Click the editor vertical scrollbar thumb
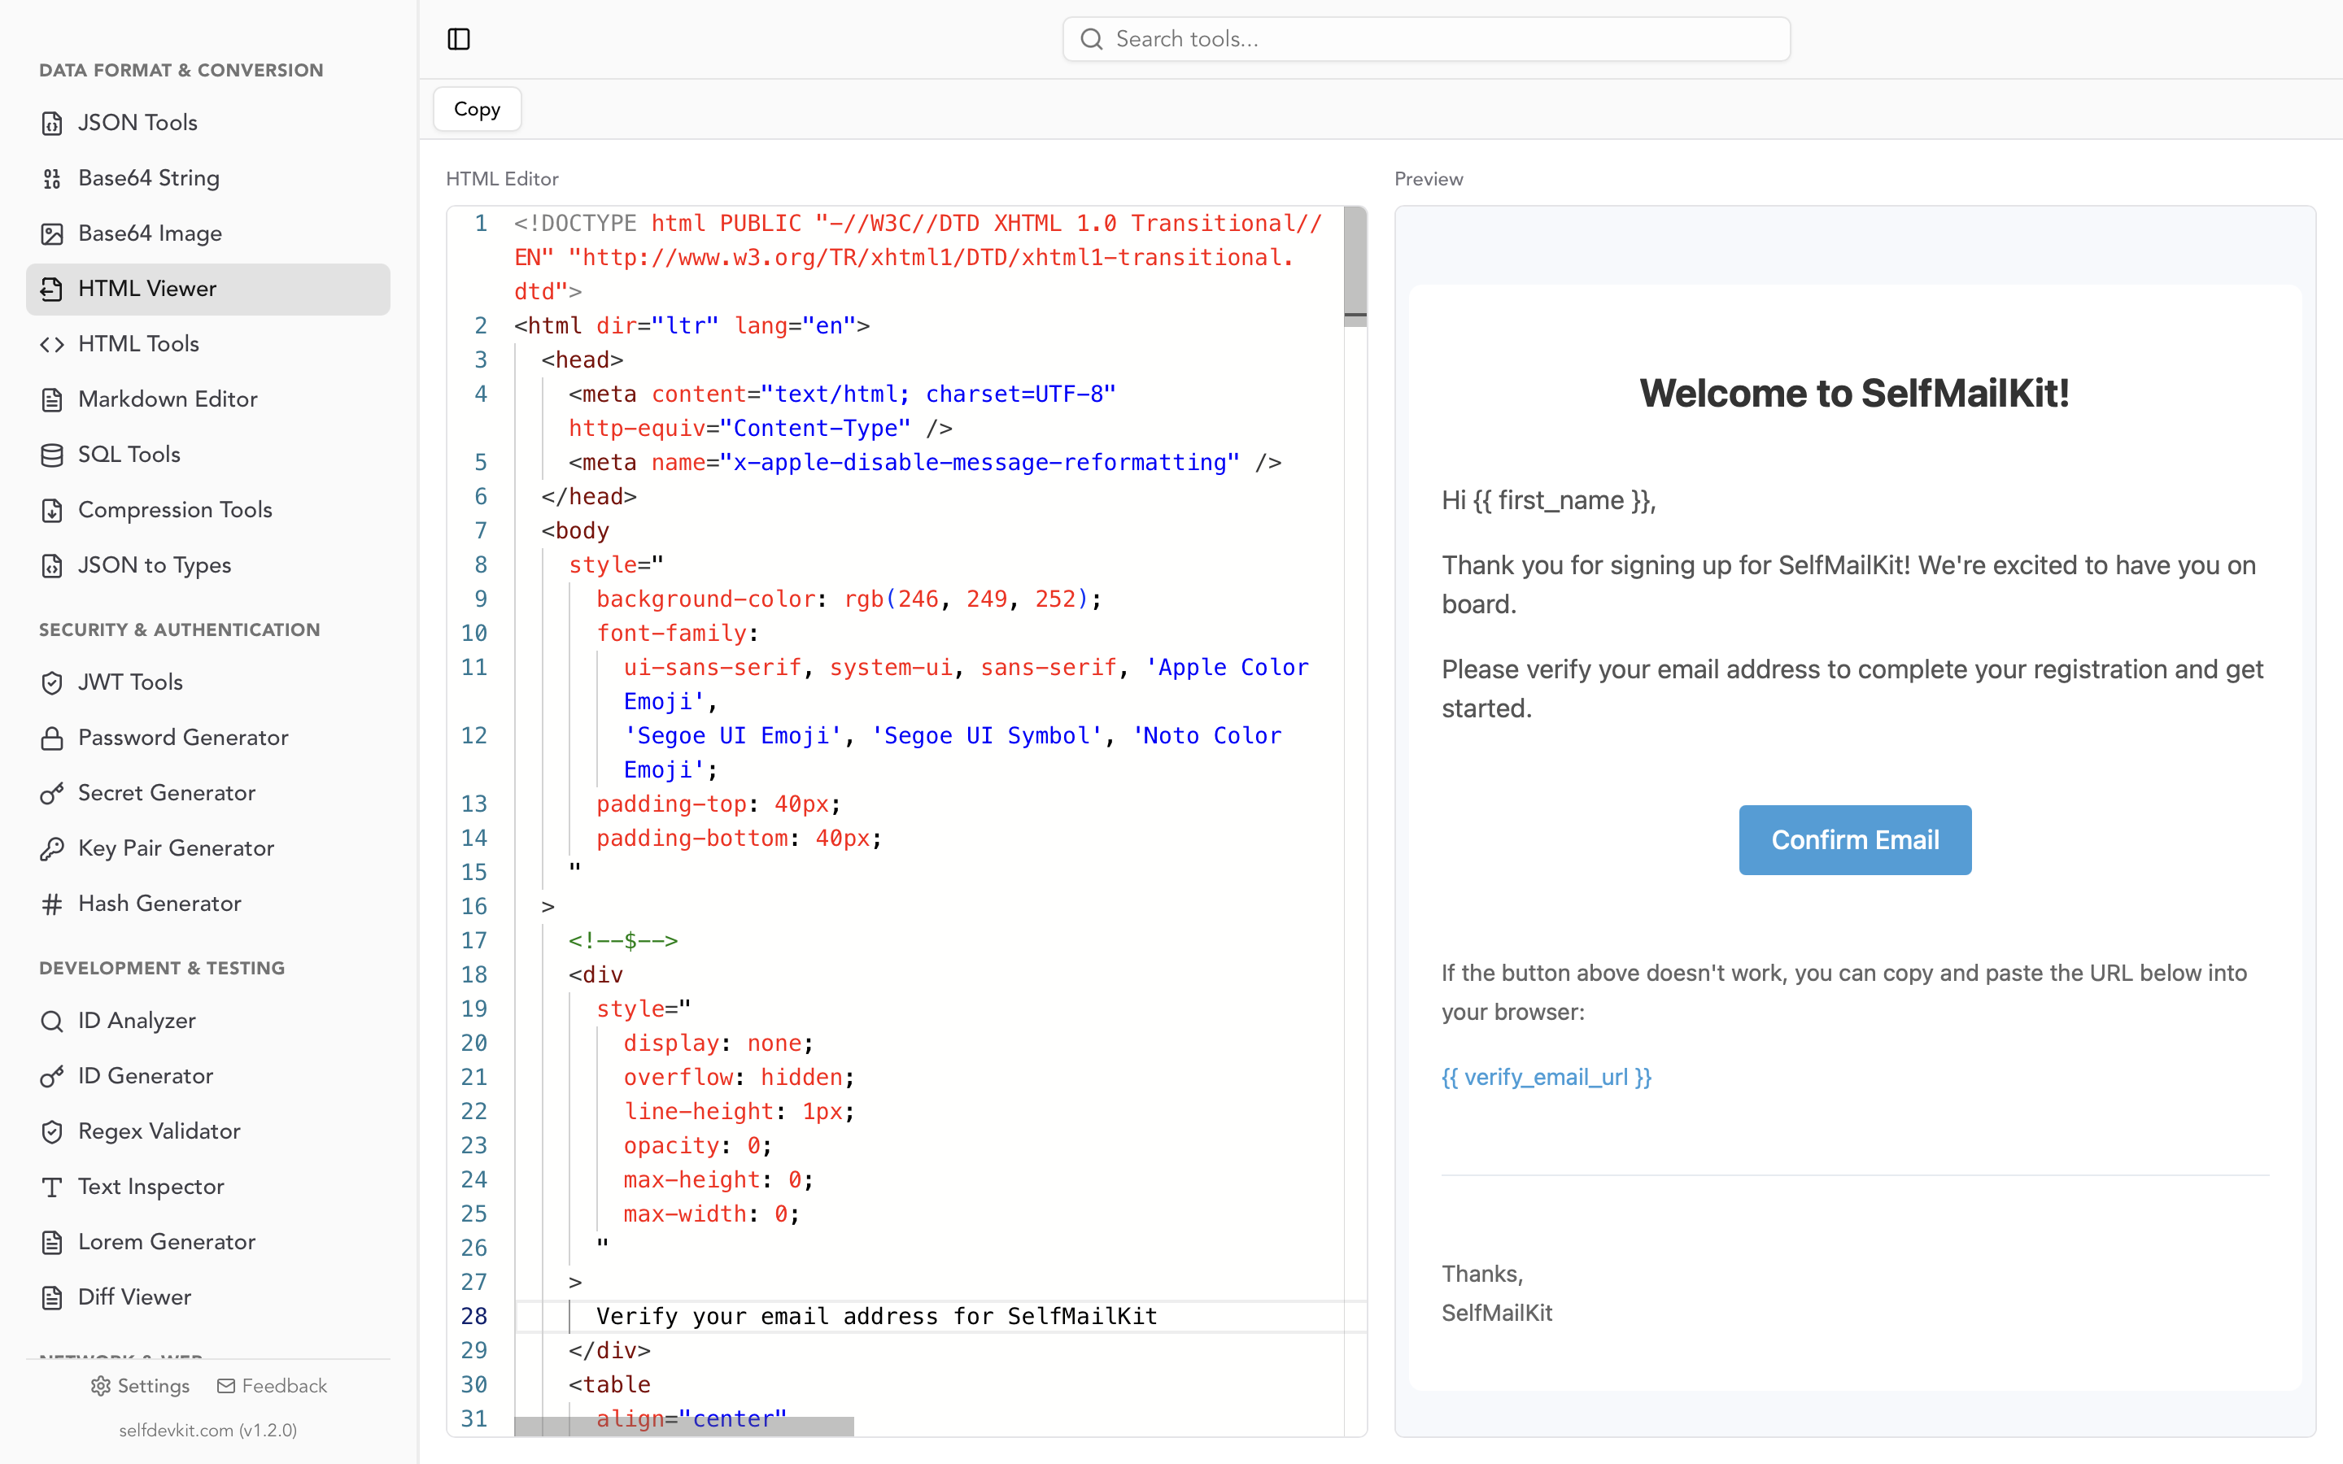The width and height of the screenshot is (2343, 1464). tap(1355, 266)
